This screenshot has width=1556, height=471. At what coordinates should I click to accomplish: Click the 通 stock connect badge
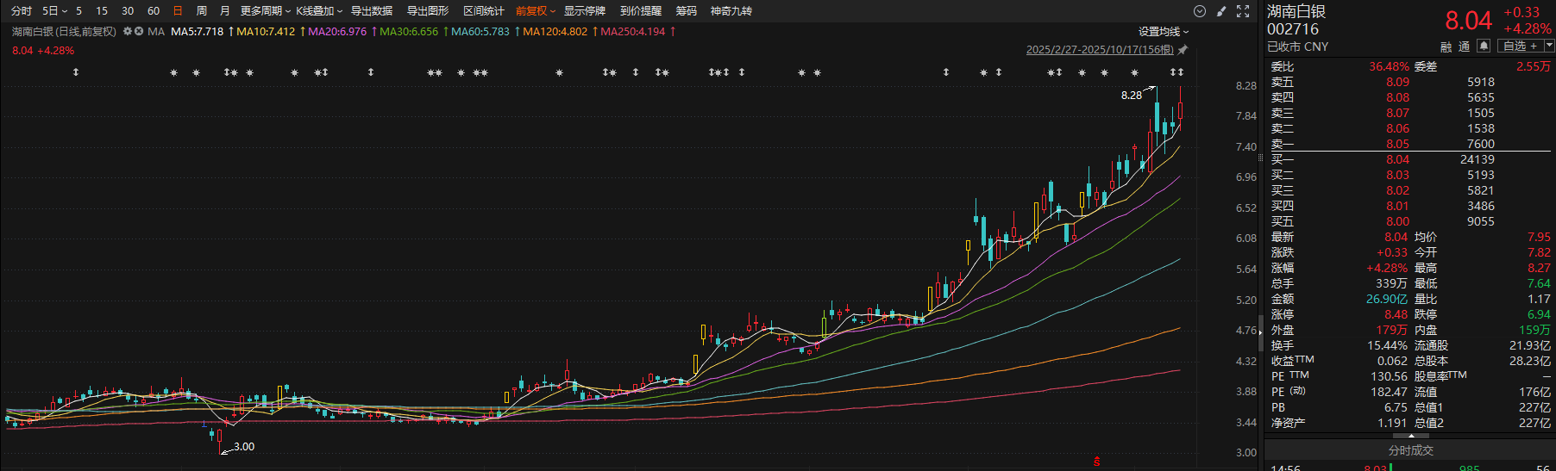[x=1464, y=47]
